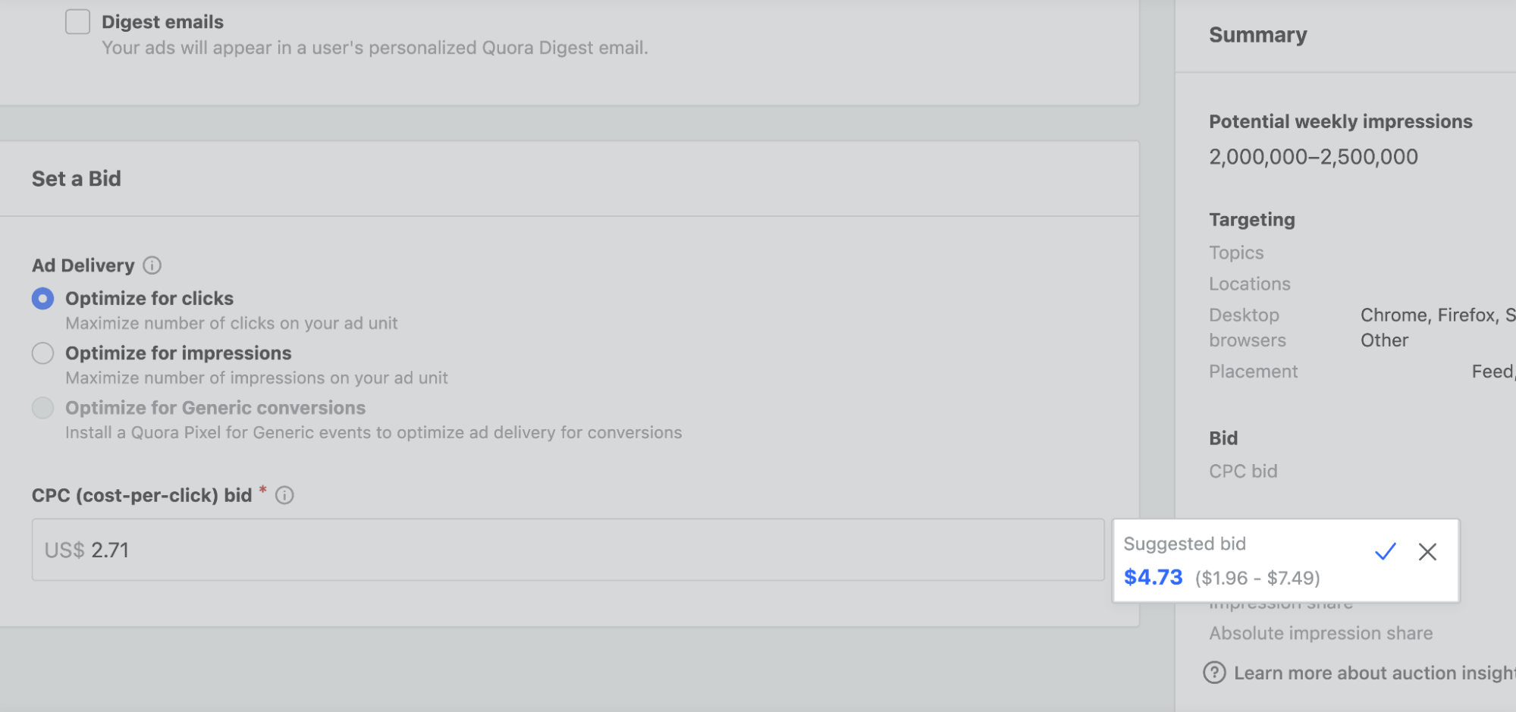Image resolution: width=1516 pixels, height=712 pixels.
Task: Click the auction insights help icon
Action: [x=1214, y=673]
